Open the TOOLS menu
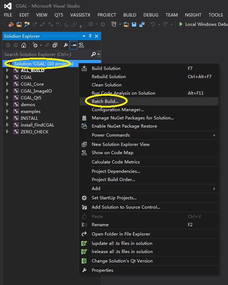This screenshot has width=228, height=285. 216,15
